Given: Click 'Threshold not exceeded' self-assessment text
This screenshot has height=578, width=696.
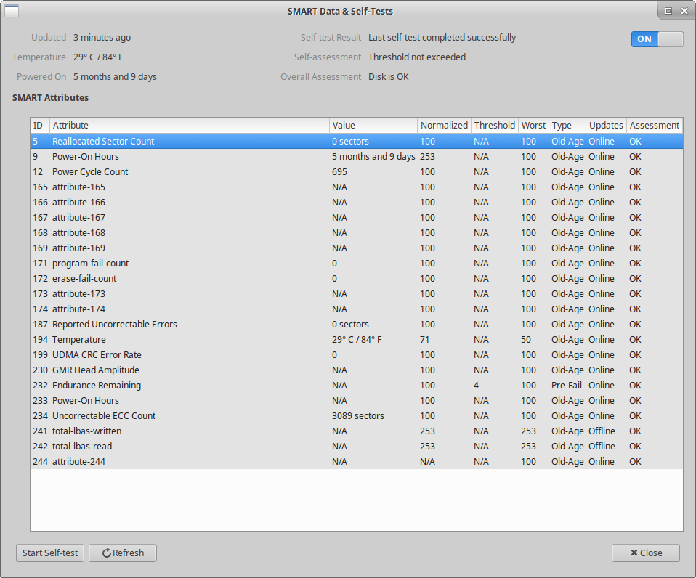Looking at the screenshot, I should coord(417,57).
